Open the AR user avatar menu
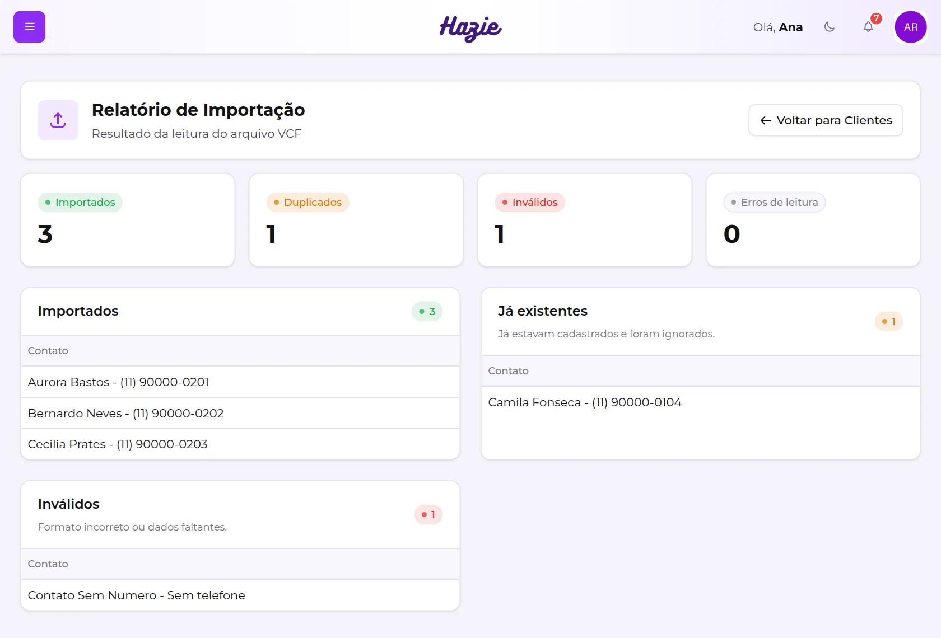 coord(911,27)
